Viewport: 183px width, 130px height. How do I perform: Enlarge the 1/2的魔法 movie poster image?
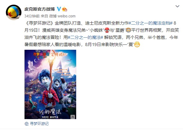(x=50, y=84)
